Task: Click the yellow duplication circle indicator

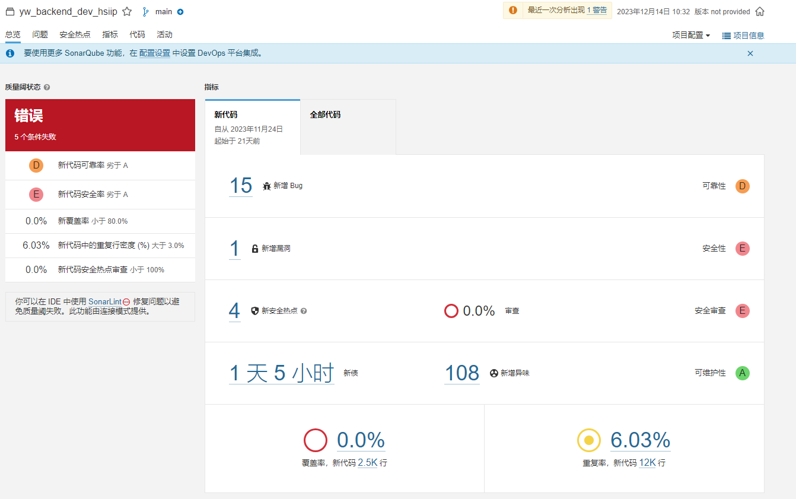Action: [589, 440]
